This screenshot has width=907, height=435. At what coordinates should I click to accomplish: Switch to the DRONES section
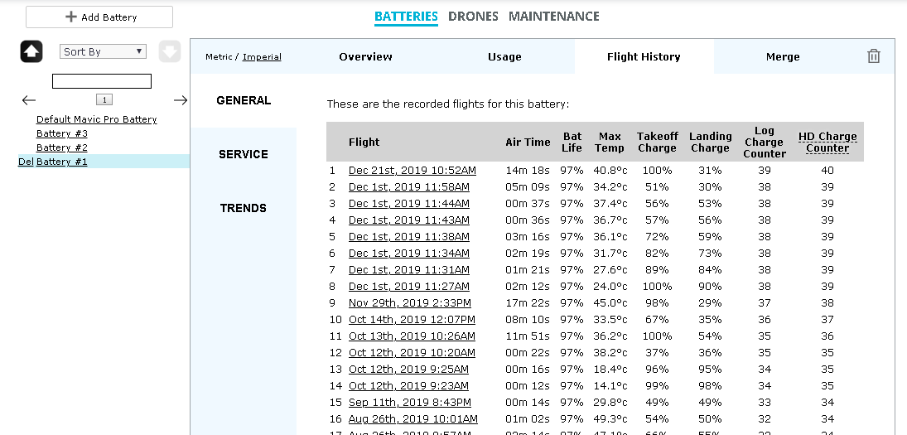(473, 17)
